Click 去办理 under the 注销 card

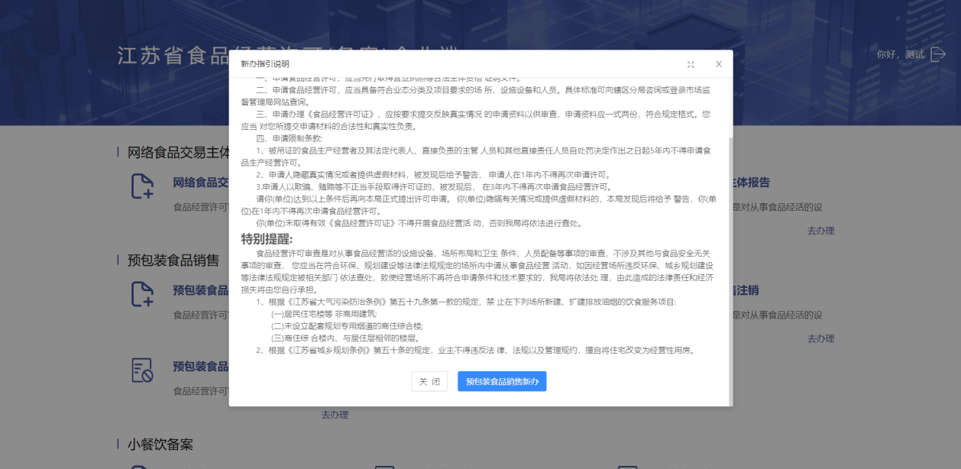(x=820, y=338)
